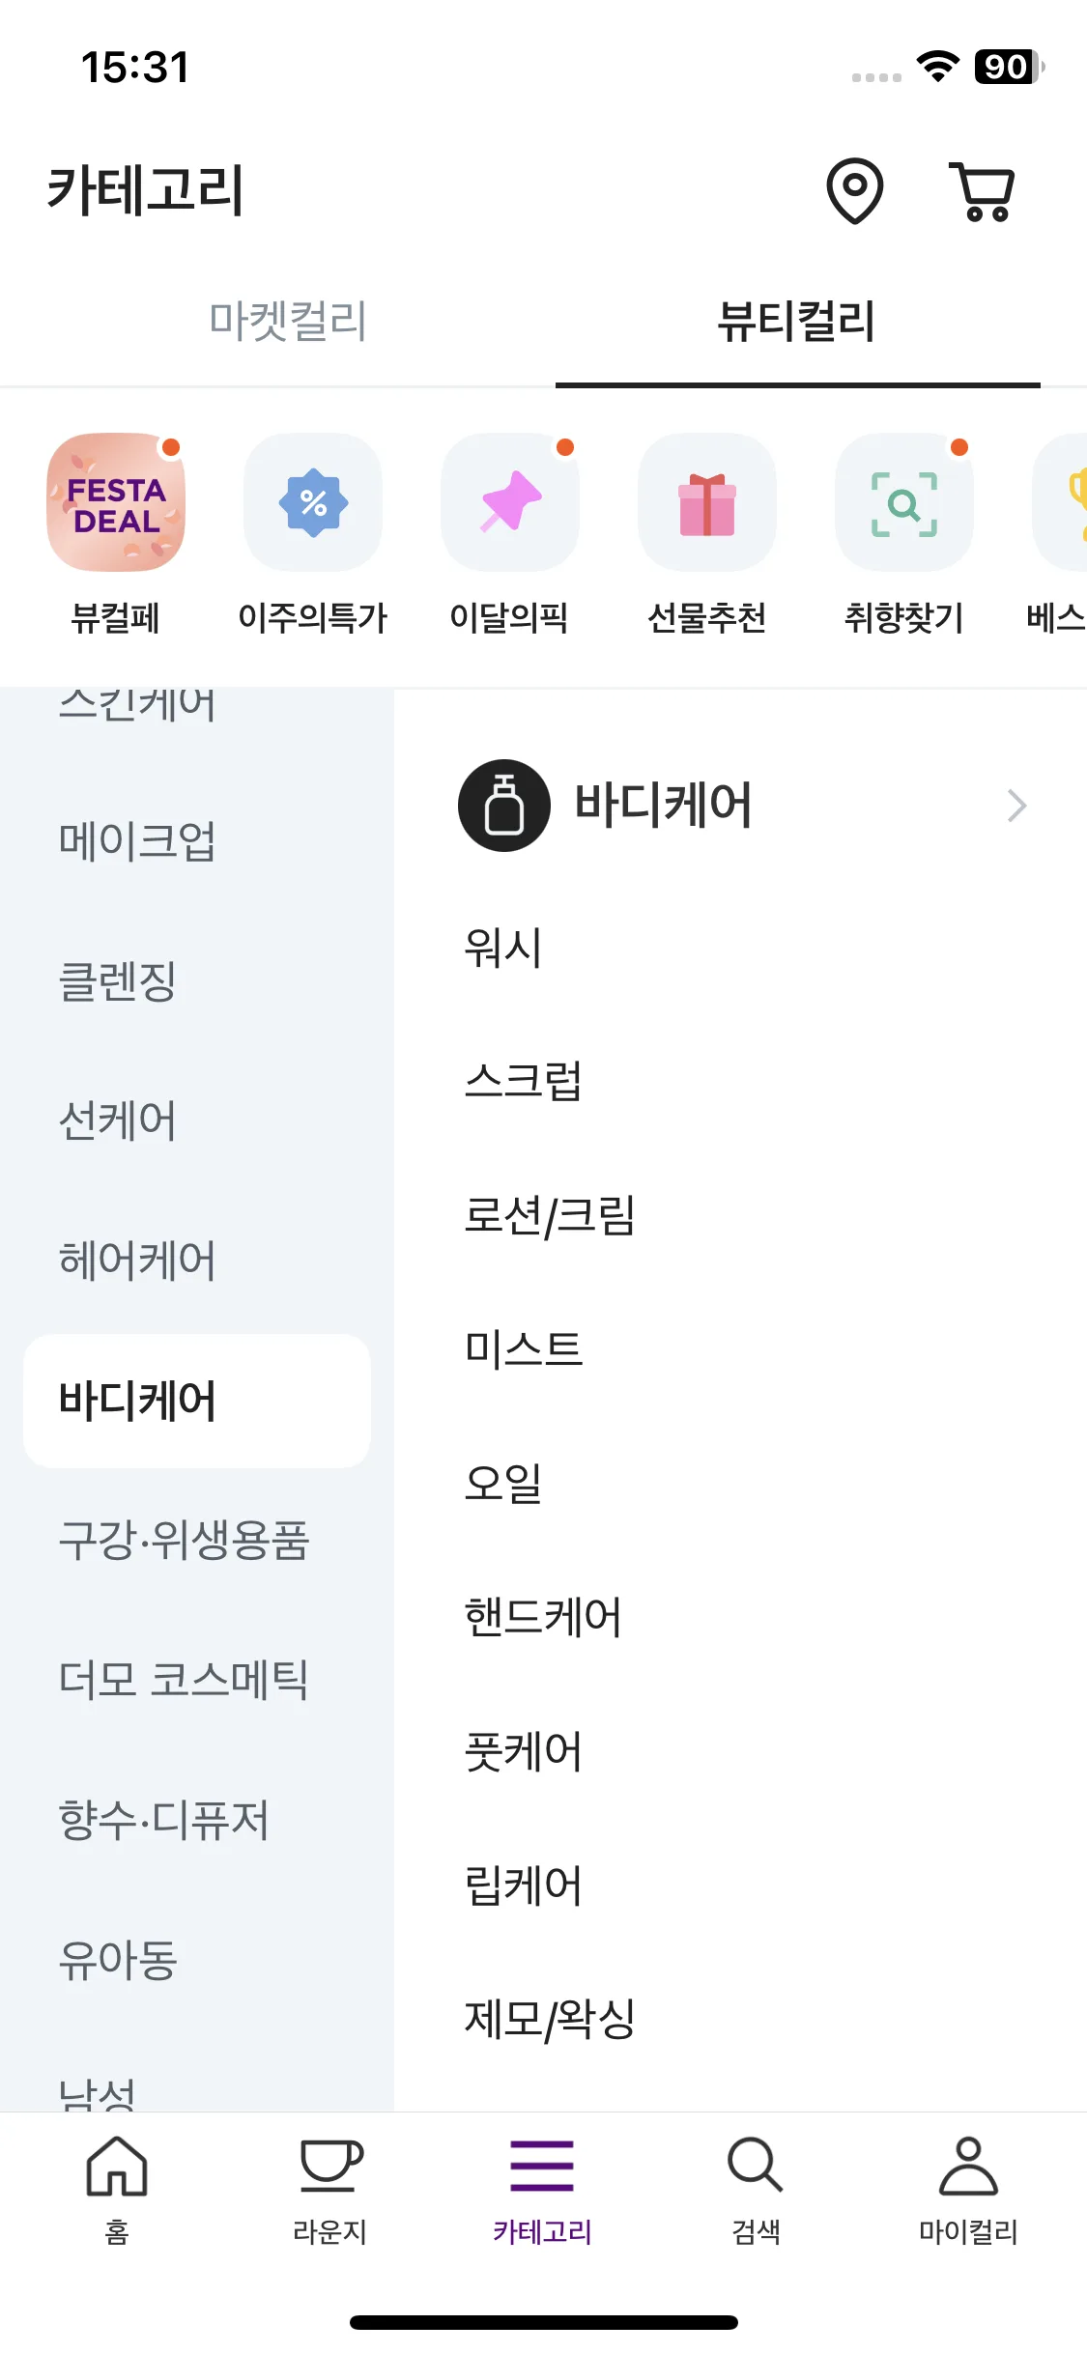Go to 홈 house icon

[x=117, y=2165]
